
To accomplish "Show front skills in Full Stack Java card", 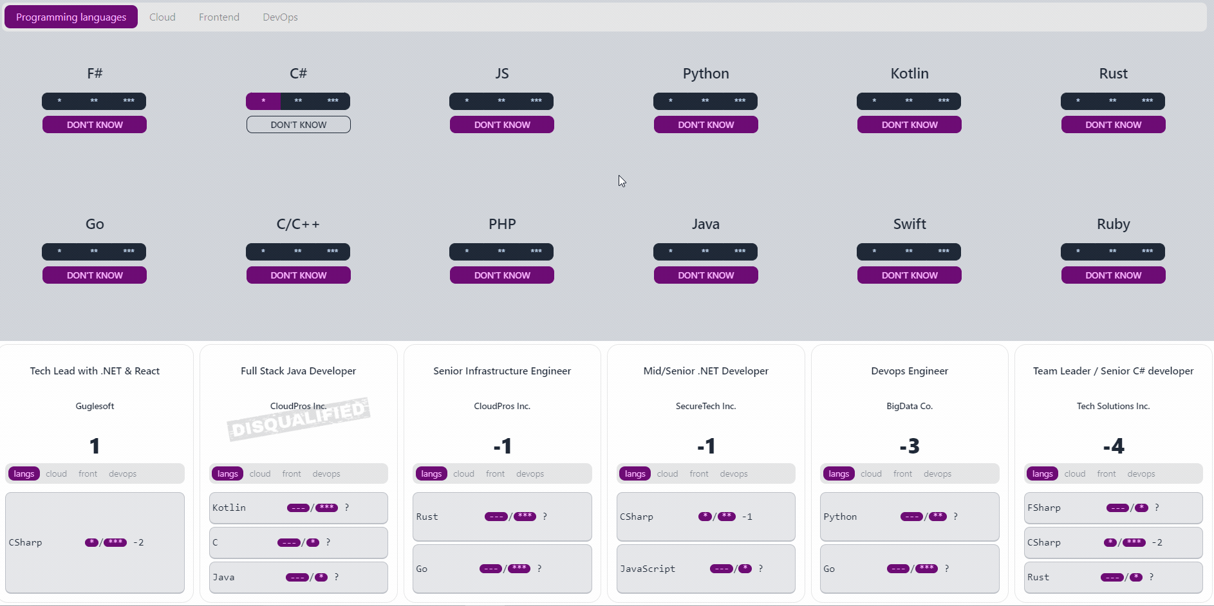I will (292, 473).
